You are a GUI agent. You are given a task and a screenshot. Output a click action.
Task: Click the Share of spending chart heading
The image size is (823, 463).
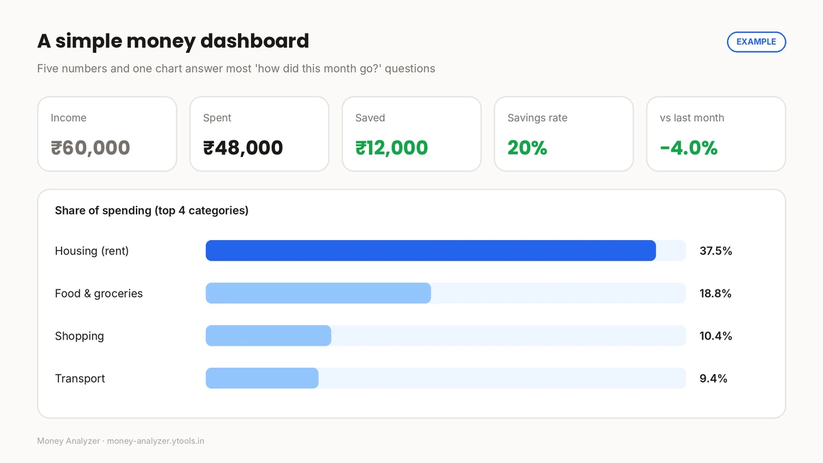point(152,211)
